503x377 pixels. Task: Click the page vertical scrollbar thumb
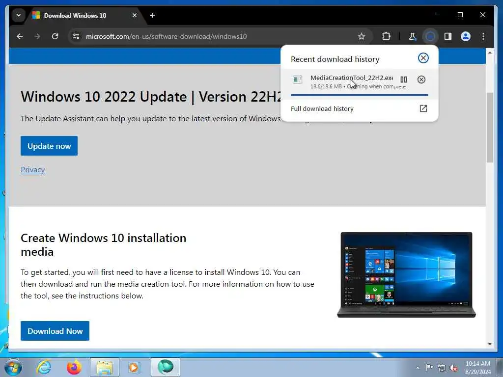(x=490, y=128)
